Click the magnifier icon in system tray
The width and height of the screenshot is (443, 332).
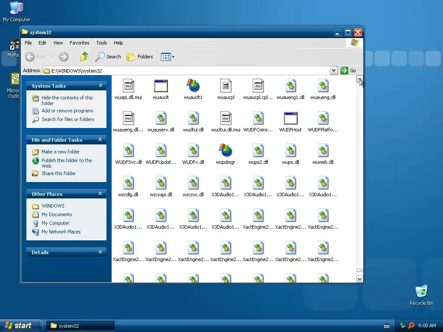pos(411,326)
